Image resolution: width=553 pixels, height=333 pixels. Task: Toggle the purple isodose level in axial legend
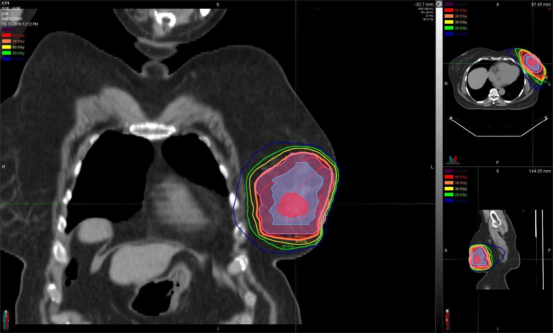pos(449,5)
